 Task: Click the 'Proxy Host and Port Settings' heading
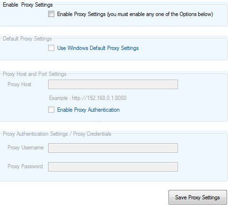tap(34, 74)
